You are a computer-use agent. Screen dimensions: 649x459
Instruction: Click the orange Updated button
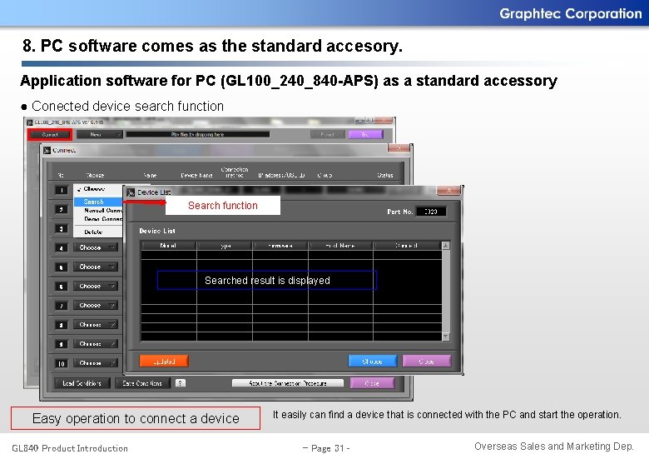(164, 362)
